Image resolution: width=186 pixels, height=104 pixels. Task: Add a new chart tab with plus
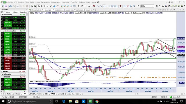point(96,10)
